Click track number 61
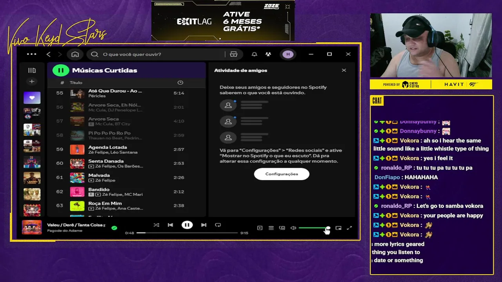 (60, 177)
